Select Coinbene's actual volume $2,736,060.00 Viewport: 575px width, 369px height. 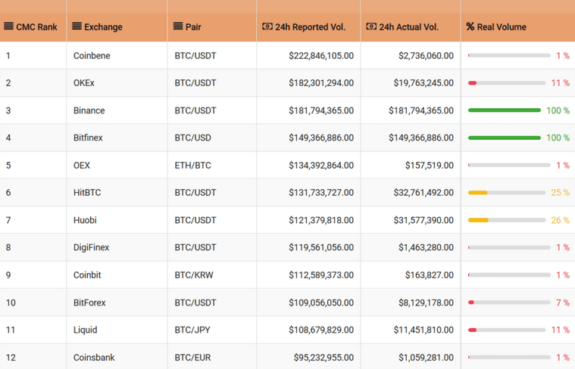426,56
